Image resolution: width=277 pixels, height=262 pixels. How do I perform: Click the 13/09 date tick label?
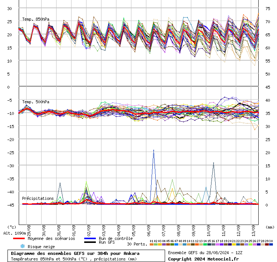(253, 231)
